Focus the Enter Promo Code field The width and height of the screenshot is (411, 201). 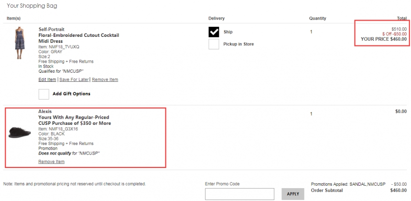click(239, 194)
